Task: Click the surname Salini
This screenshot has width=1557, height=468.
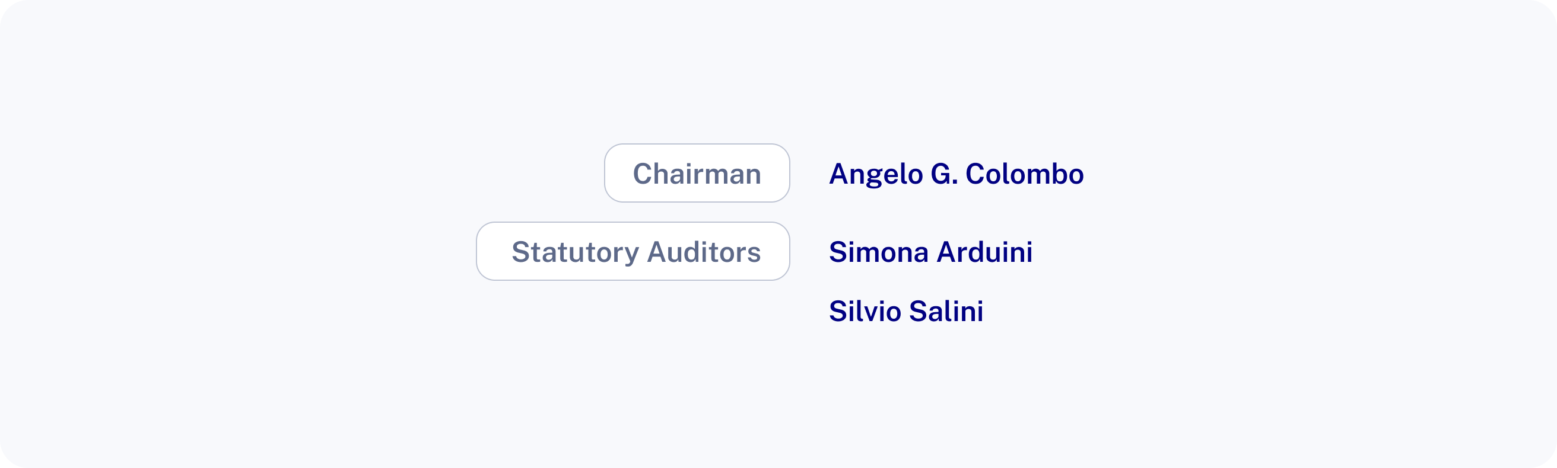Action: [946, 311]
